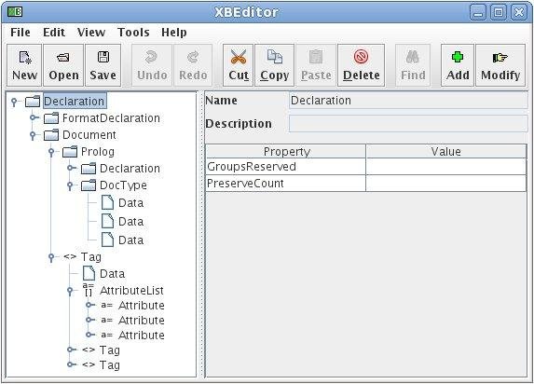Click the Value column header
This screenshot has height=384, width=534.
446,151
